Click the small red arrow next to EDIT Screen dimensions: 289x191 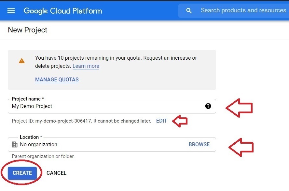coord(180,121)
